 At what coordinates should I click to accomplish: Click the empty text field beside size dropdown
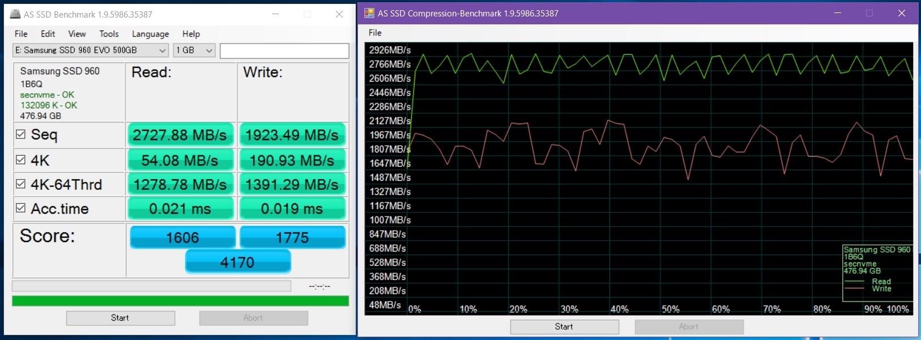tap(284, 51)
